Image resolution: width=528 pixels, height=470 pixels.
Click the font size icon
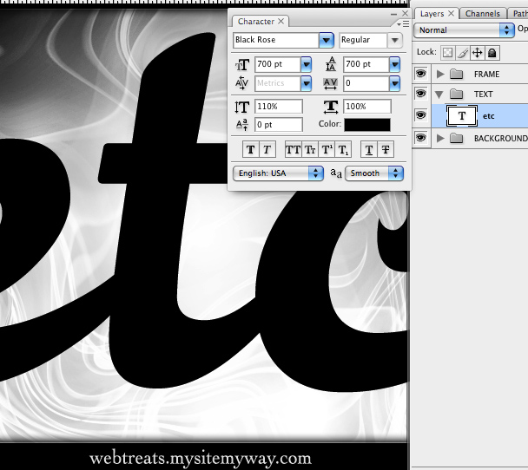coord(242,64)
